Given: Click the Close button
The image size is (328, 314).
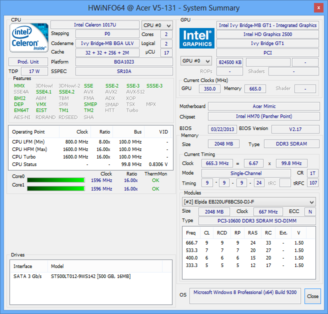Looking at the screenshot, I should point(312,296).
